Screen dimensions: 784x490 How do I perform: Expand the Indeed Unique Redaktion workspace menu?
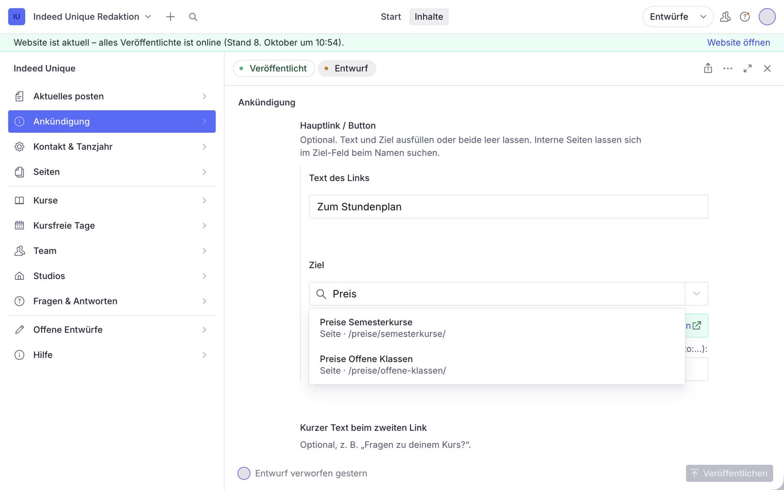[x=92, y=17]
